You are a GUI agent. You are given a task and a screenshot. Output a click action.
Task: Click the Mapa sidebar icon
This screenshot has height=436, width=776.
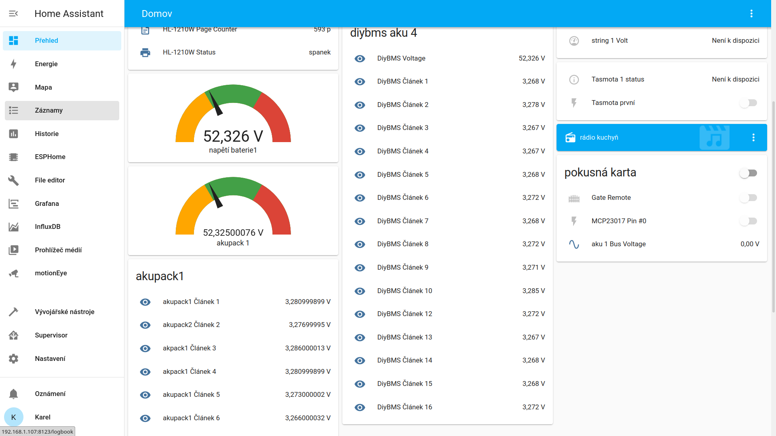(x=13, y=87)
